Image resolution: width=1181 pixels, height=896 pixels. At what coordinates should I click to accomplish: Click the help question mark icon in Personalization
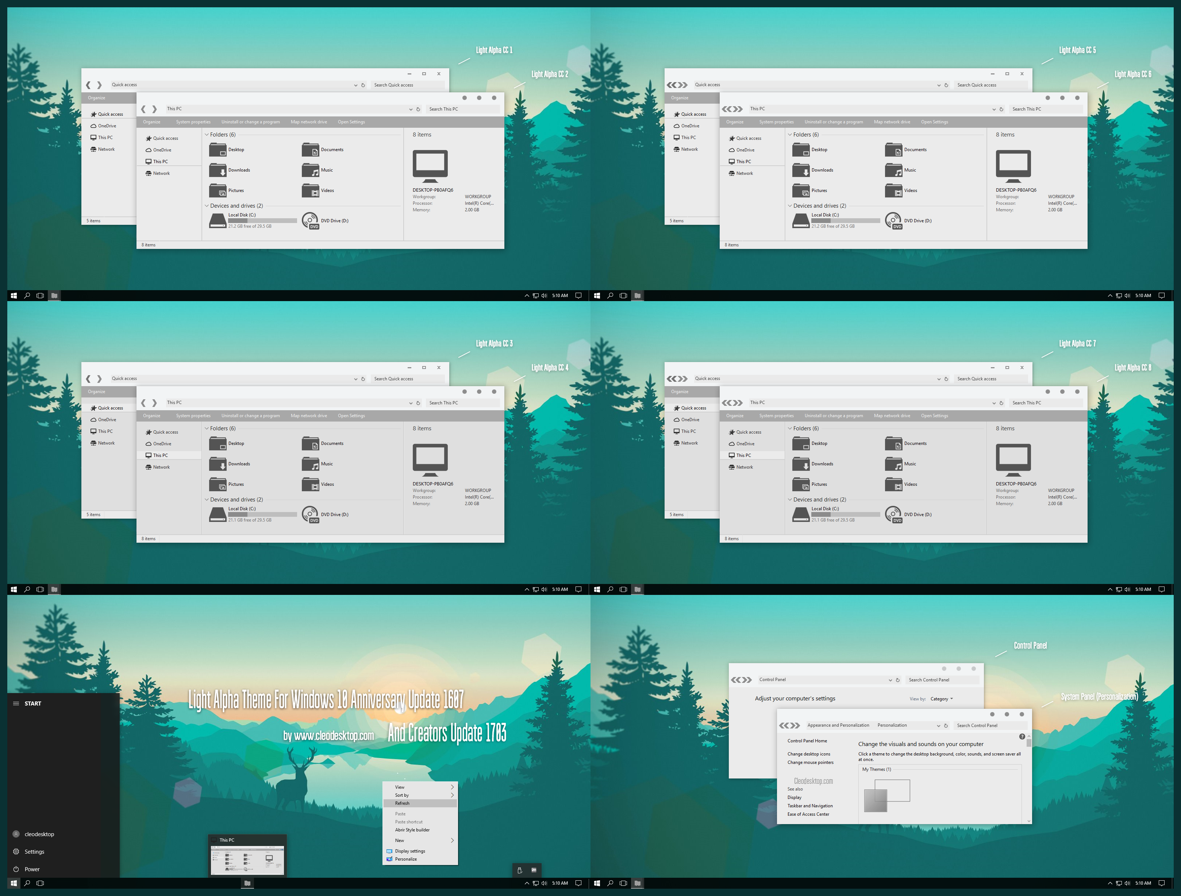[1022, 737]
